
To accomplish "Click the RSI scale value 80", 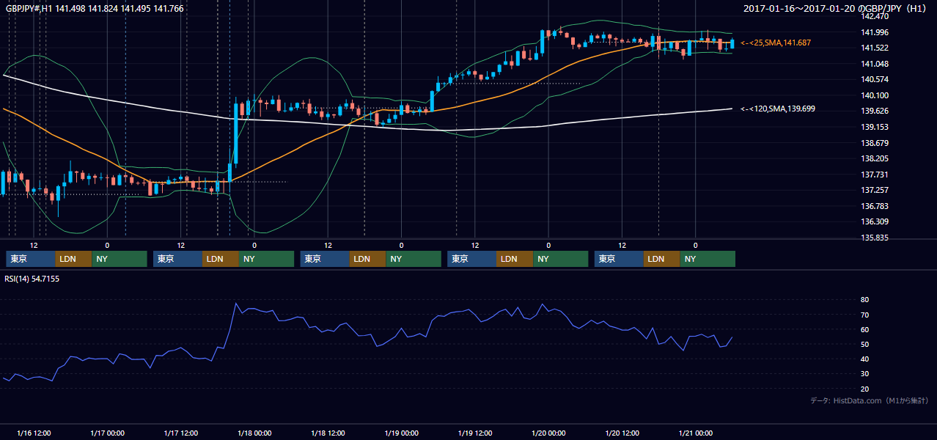I will point(864,300).
